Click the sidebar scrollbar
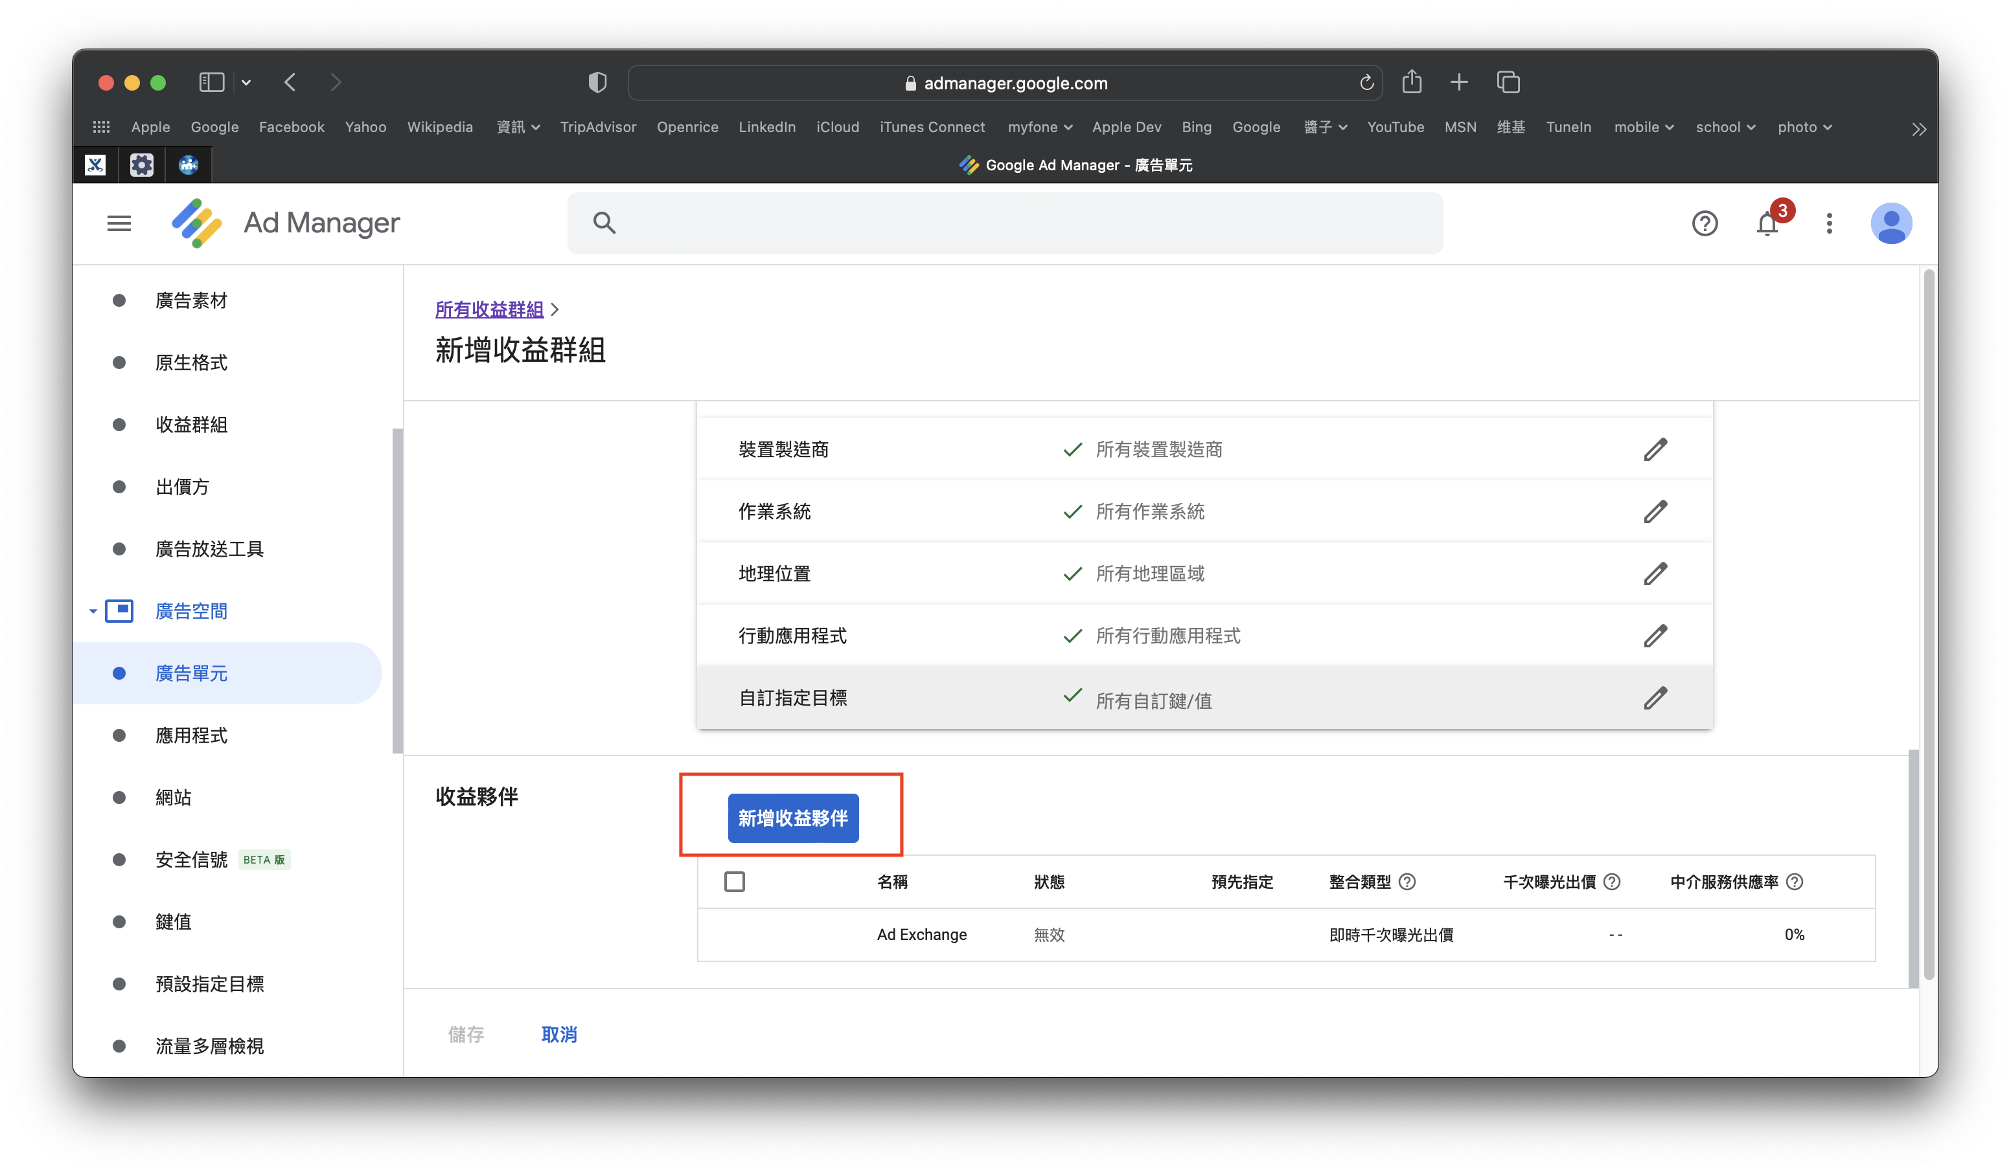 397,590
